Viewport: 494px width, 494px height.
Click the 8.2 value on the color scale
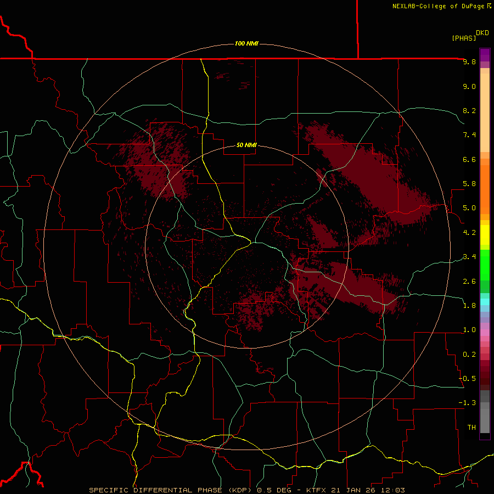pos(469,110)
